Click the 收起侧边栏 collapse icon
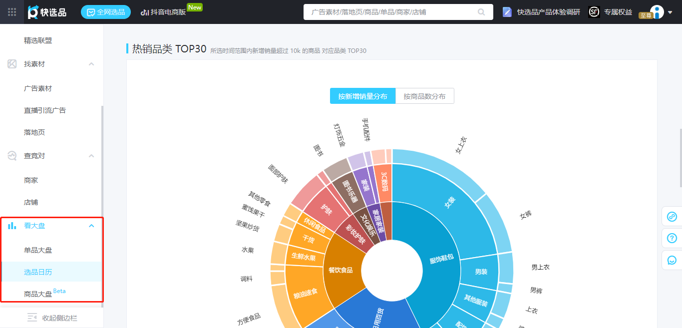Viewport: 682px width, 328px height. pos(32,318)
